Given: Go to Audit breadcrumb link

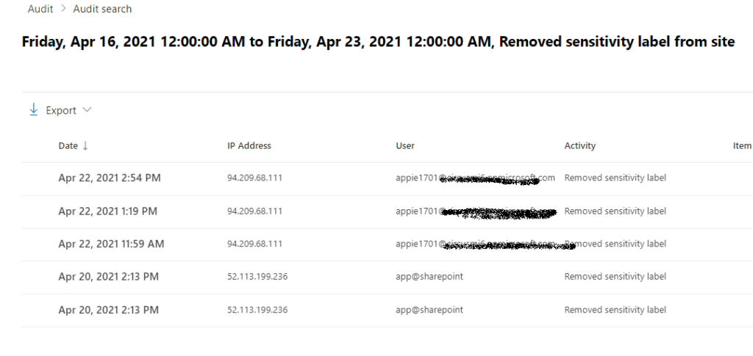Looking at the screenshot, I should click(39, 9).
